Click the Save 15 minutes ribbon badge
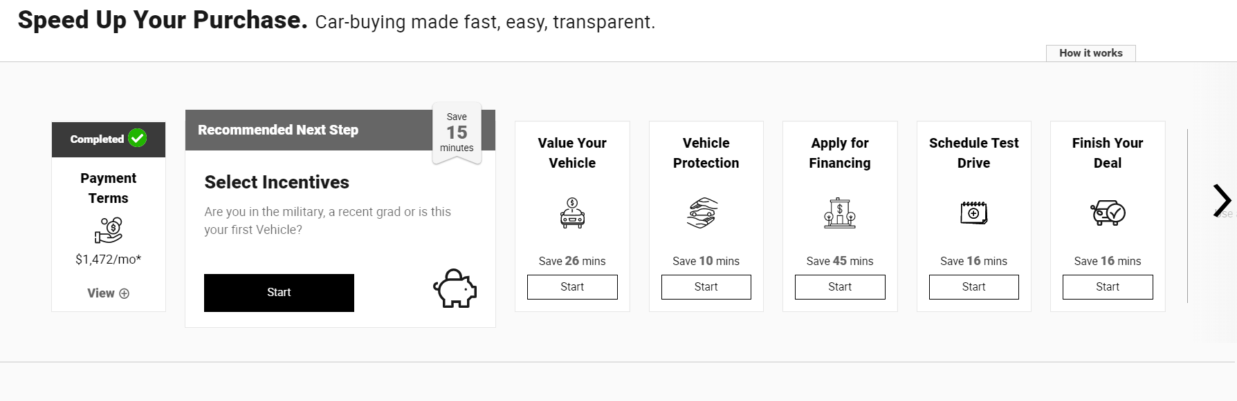The height and width of the screenshot is (401, 1237). point(457,133)
